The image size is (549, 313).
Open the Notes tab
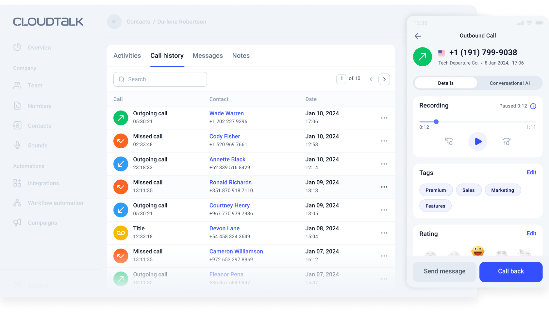click(241, 56)
